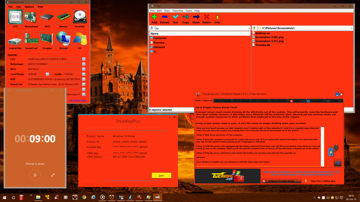
Task: Open the View menu in 7-Zip
Action: click(167, 11)
